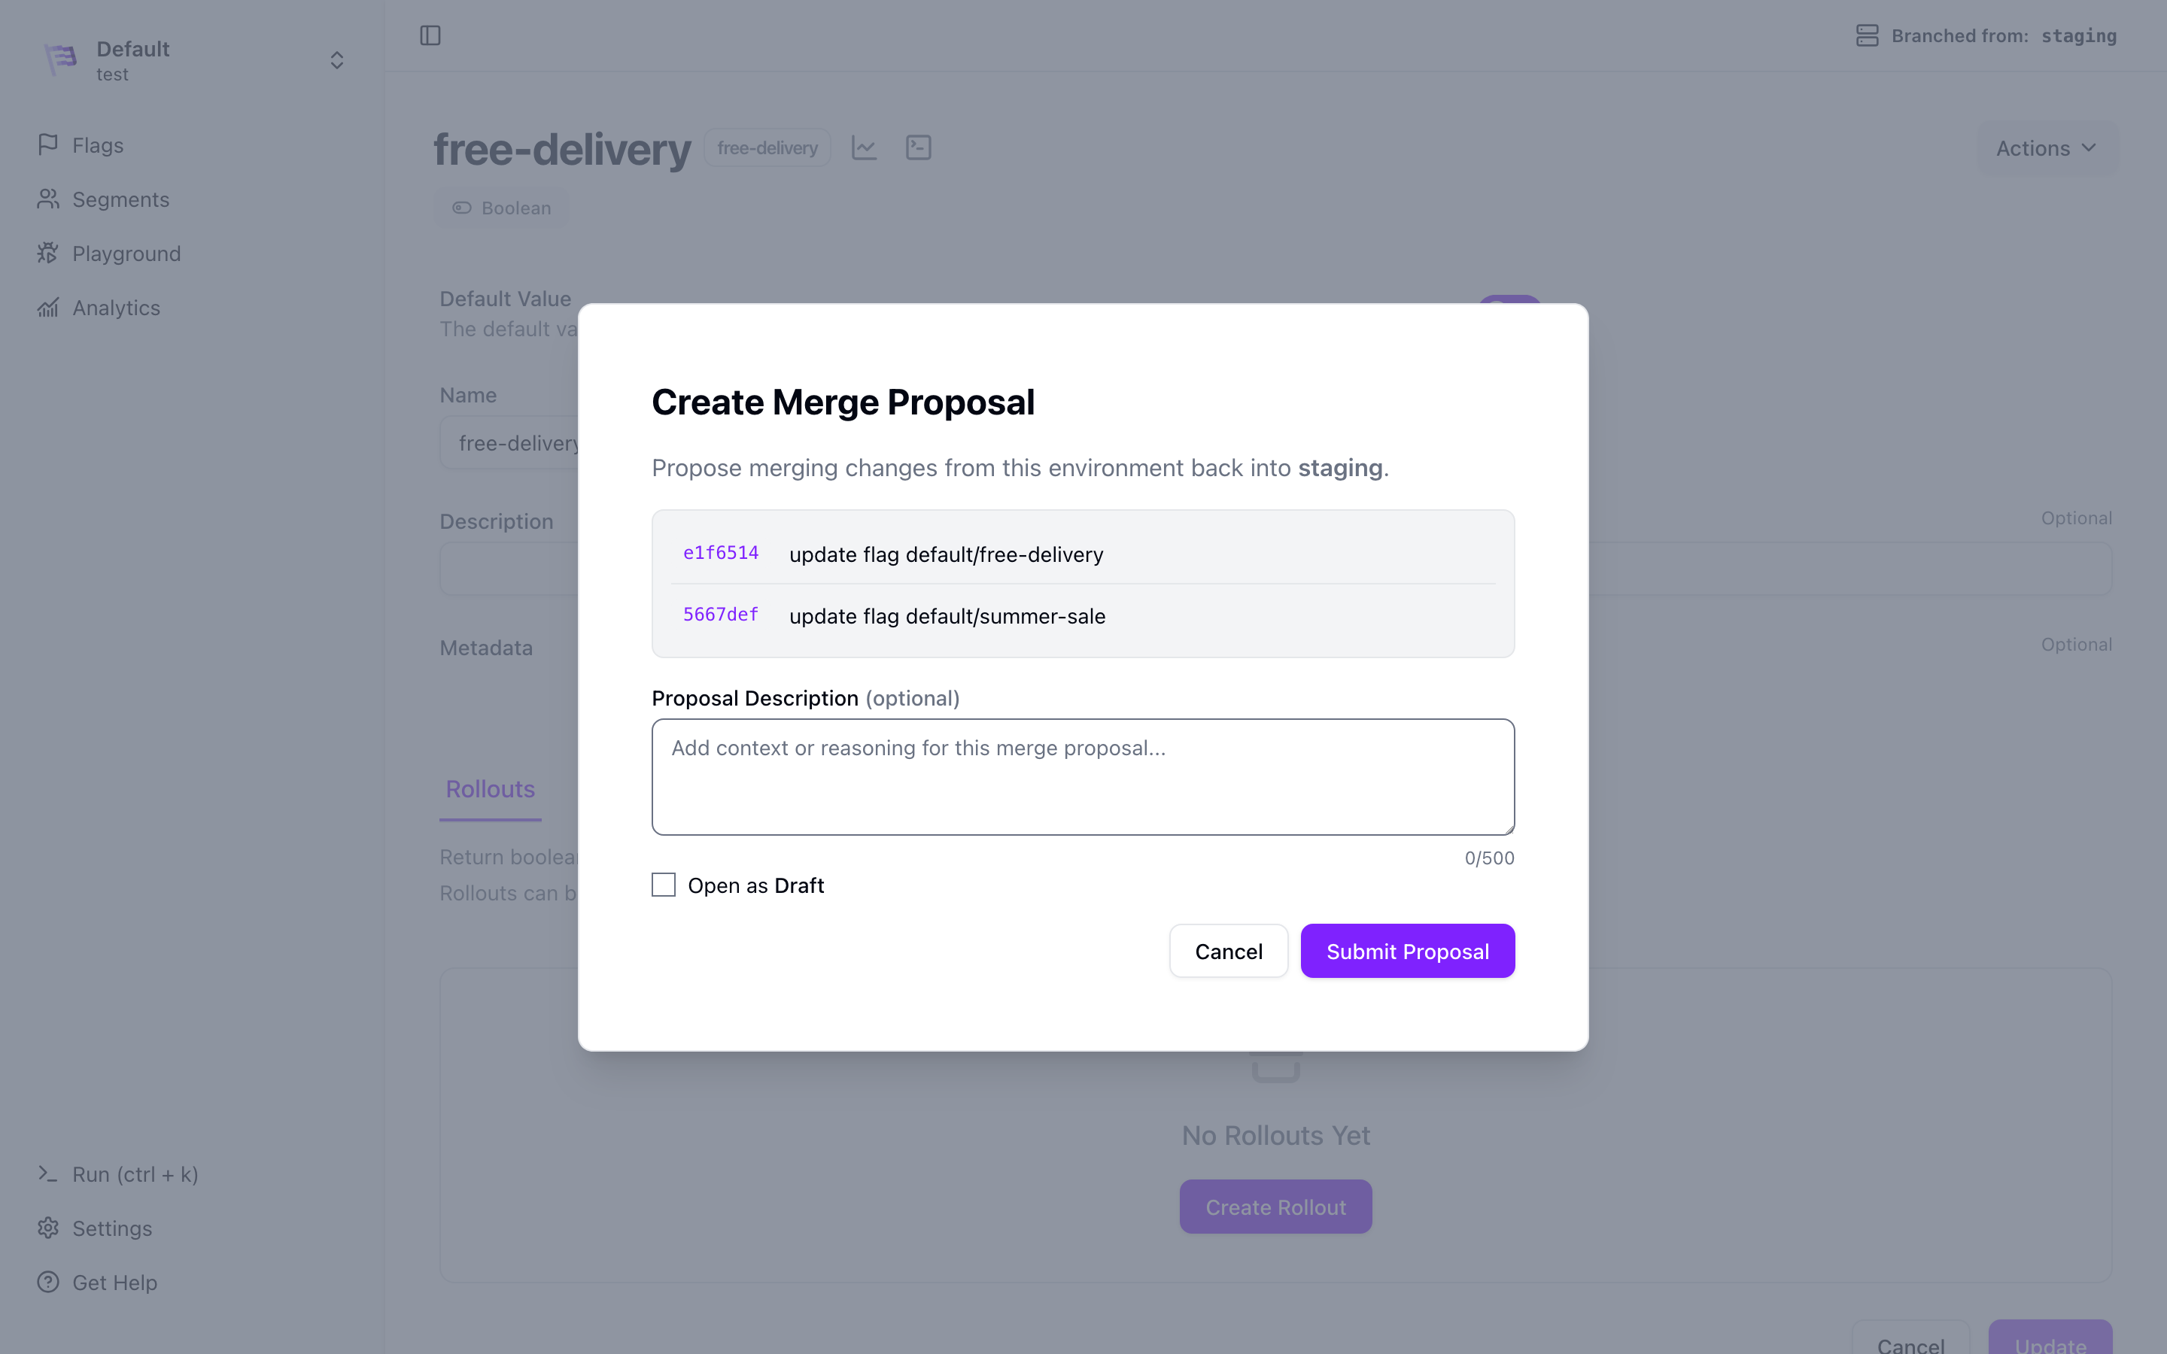Click the e1f6514 commit hash
Viewport: 2167px width, 1354px height.
[x=721, y=553]
